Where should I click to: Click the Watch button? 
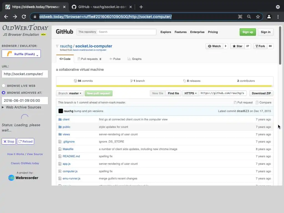click(x=214, y=46)
